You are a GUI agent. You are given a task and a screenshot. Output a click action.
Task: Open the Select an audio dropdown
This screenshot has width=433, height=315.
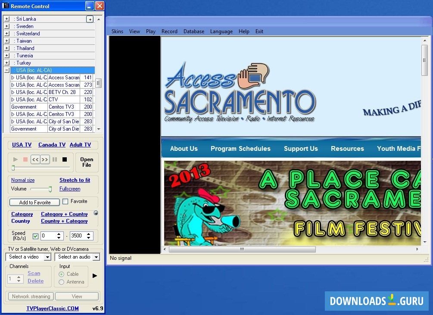pos(96,257)
